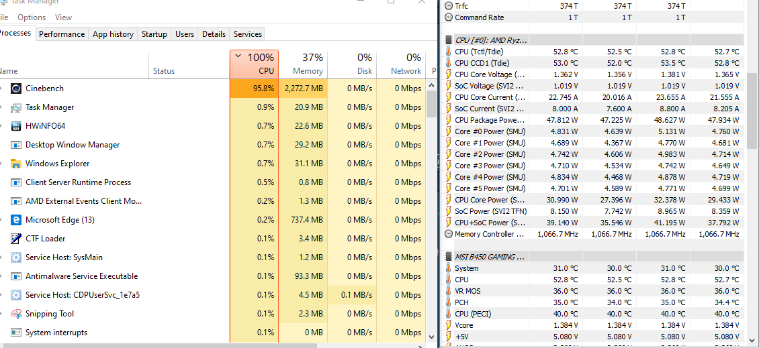Click the AMD External Events Client icon

(16, 201)
